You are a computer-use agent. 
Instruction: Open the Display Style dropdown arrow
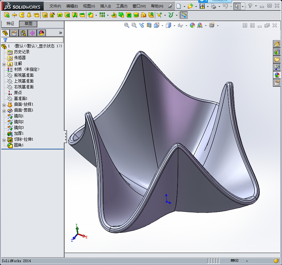coord(174,25)
